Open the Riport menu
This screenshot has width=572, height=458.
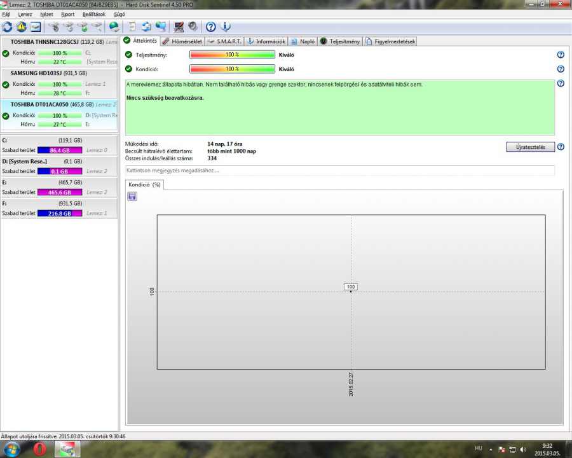coord(67,14)
